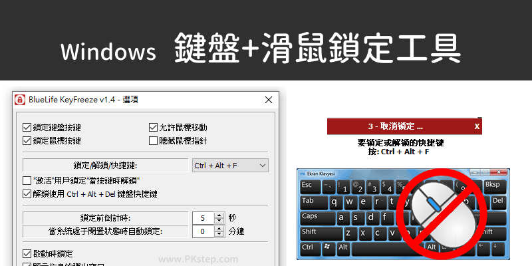Tap the r key on on-screen keyboard

pos(380,203)
